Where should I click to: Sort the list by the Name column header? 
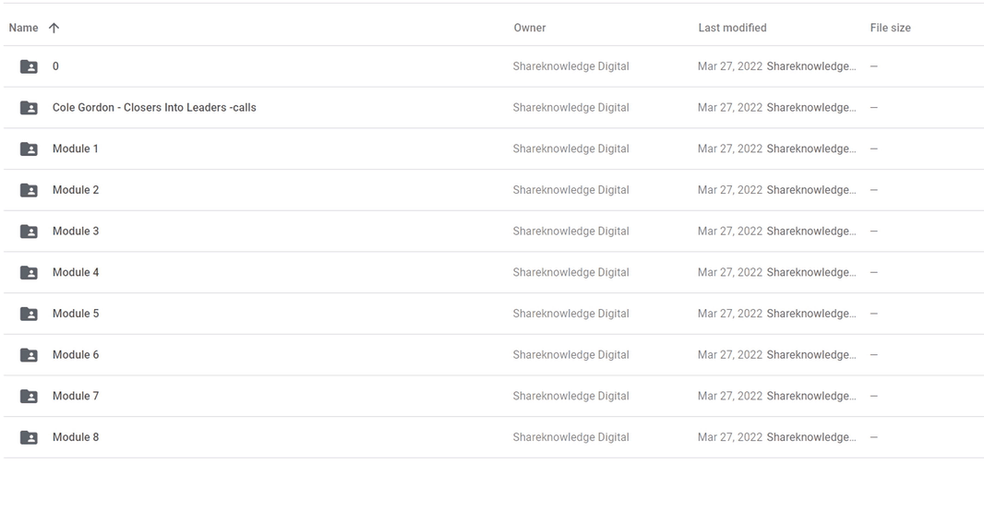23,28
